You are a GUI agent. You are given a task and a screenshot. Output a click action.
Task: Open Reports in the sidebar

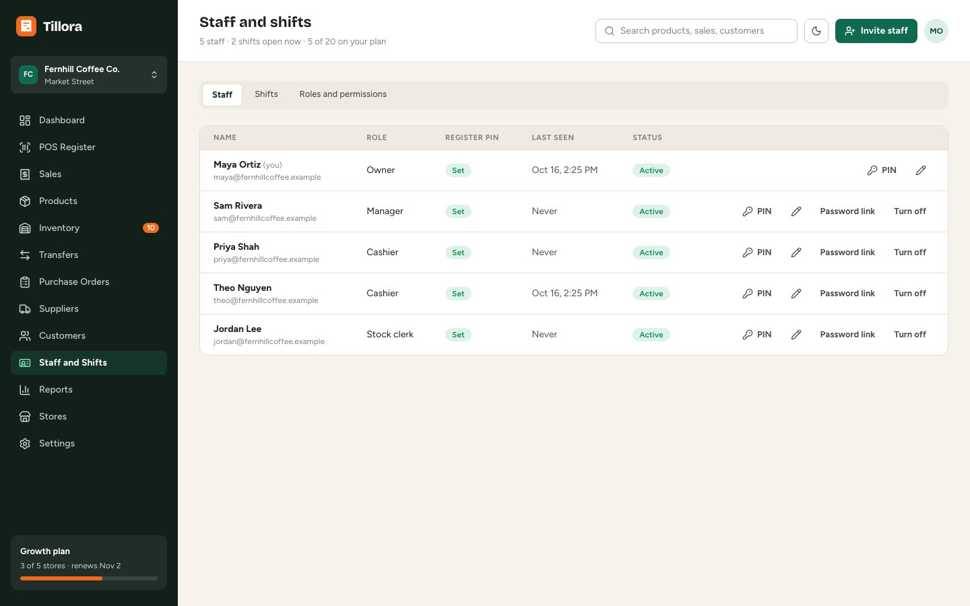pyautogui.click(x=89, y=390)
